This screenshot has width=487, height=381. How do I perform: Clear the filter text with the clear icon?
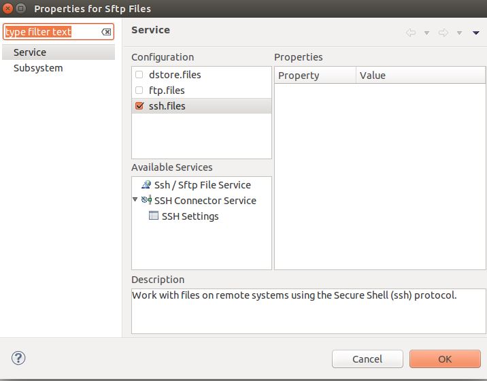pos(106,32)
